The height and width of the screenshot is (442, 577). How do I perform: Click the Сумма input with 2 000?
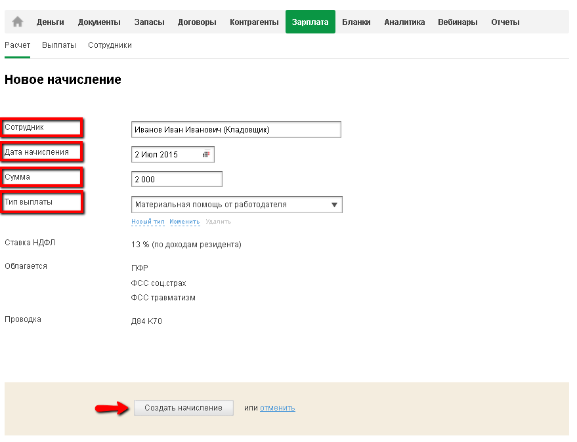coord(177,179)
